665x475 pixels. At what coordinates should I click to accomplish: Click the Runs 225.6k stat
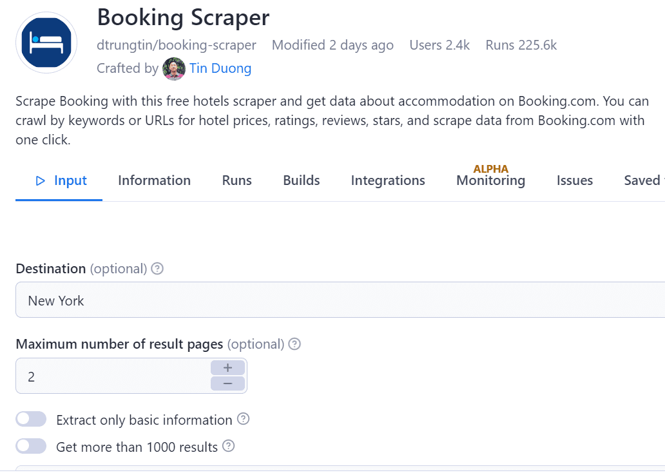point(521,45)
